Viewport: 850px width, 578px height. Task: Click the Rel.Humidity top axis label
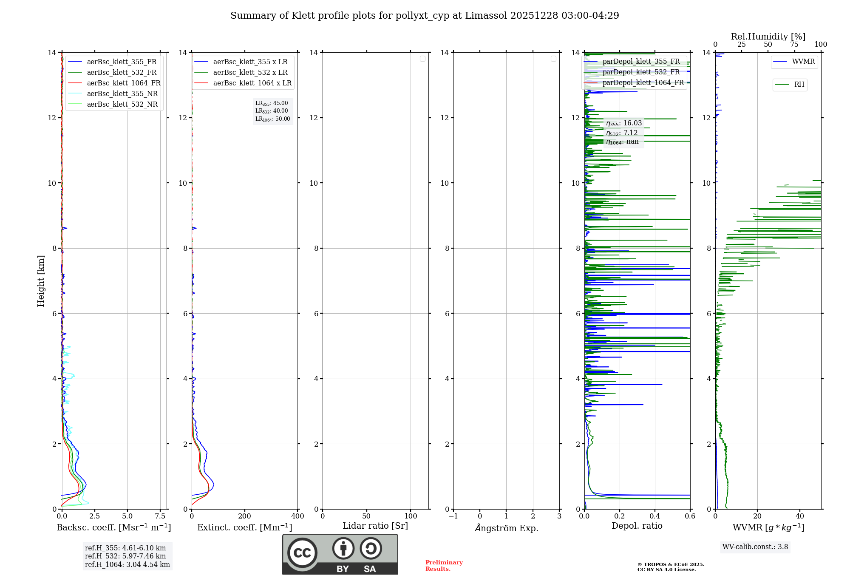click(768, 37)
